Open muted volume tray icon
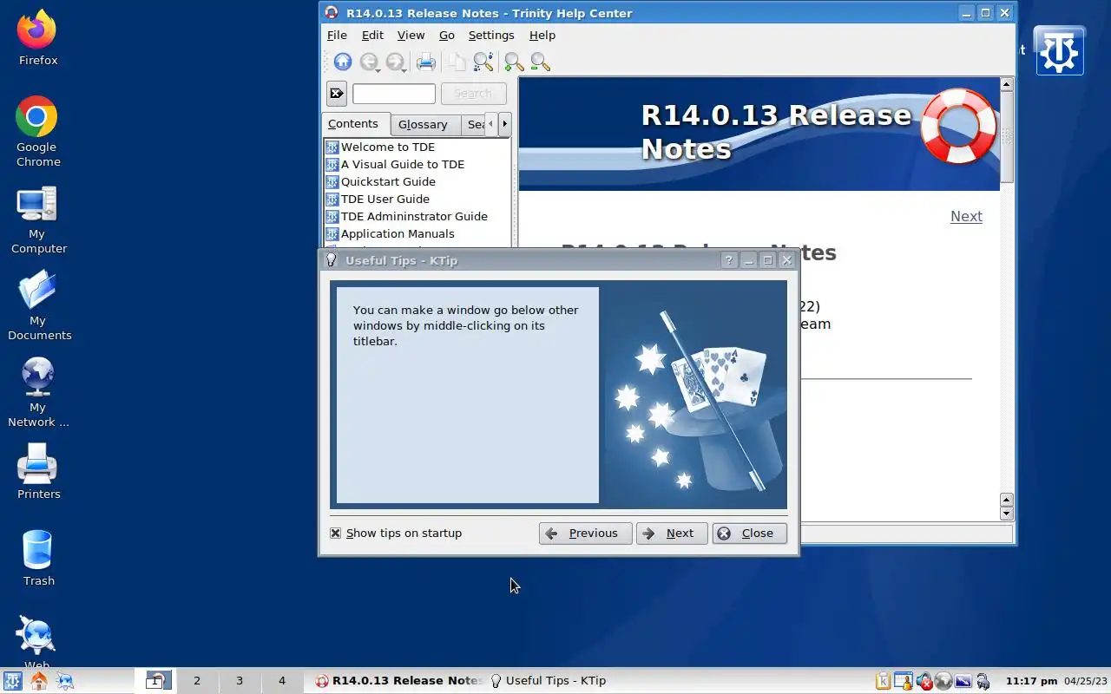The width and height of the screenshot is (1111, 694). [924, 681]
